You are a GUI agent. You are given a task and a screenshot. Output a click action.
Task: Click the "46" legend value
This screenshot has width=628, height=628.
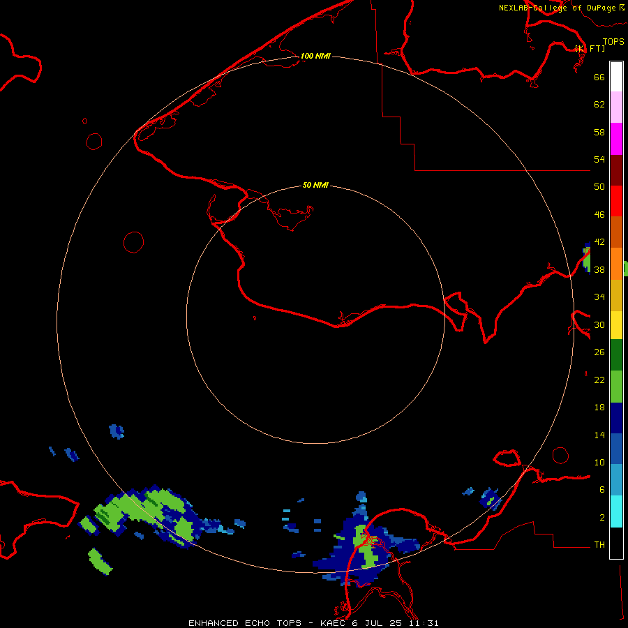599,215
